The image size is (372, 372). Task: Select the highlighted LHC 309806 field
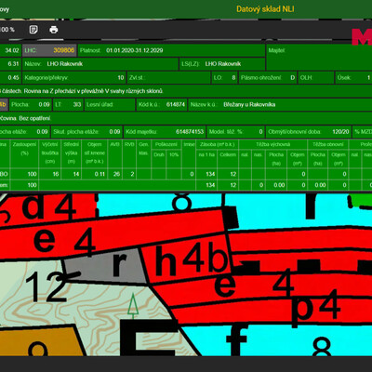tap(49, 50)
